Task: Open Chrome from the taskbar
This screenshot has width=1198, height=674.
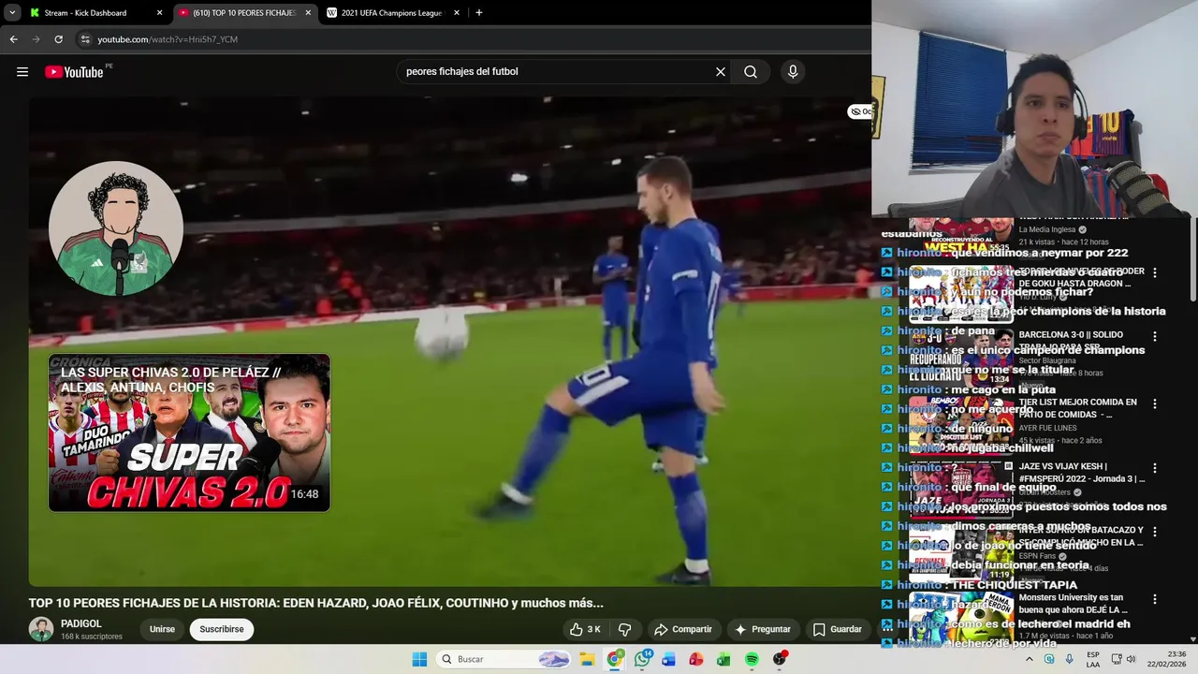Action: click(614, 659)
